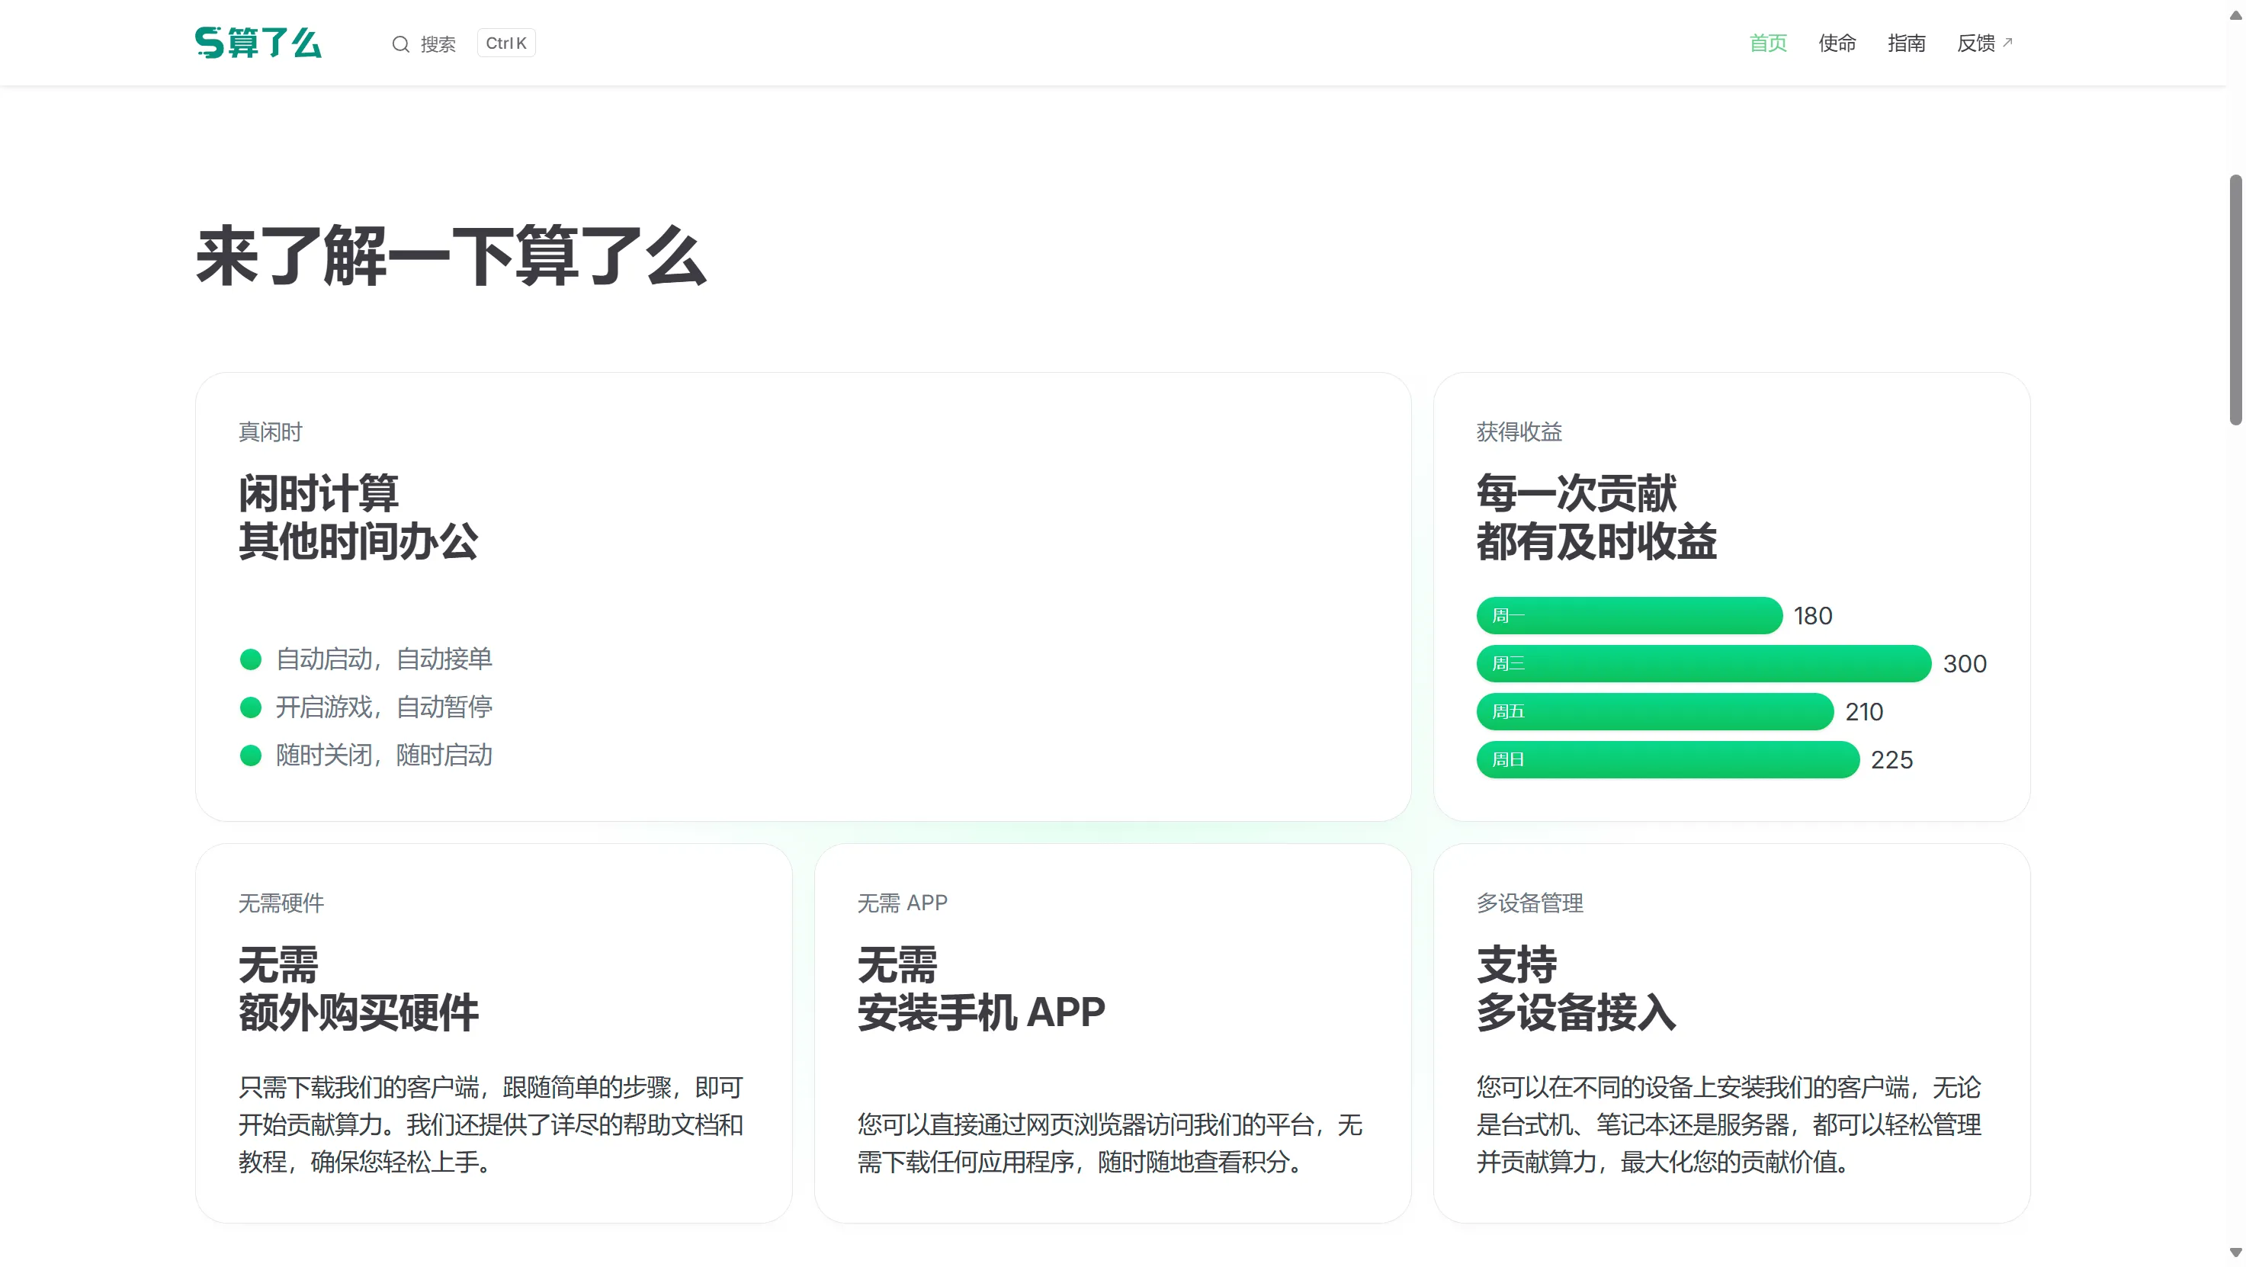
Task: Click the green bullet beside 开启游戏，自动暂停
Action: coord(250,707)
